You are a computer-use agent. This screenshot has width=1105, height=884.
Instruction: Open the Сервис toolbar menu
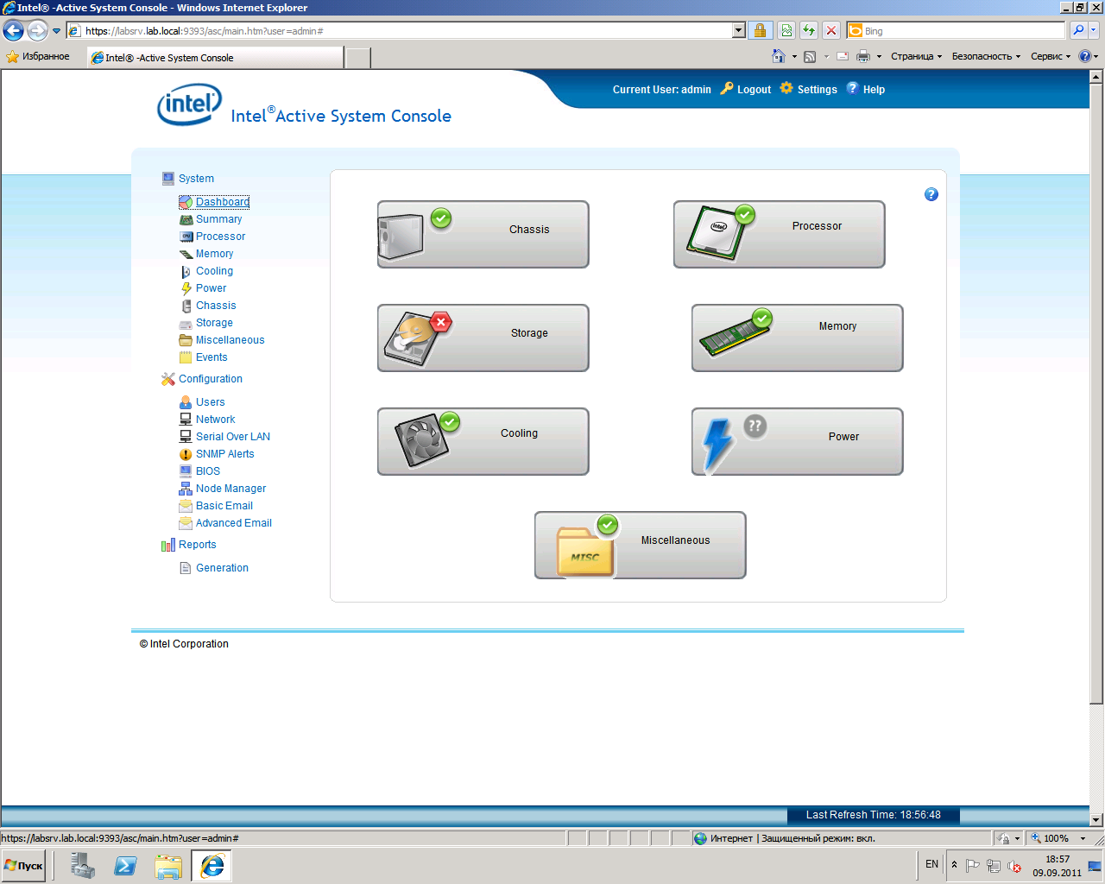(x=1050, y=57)
